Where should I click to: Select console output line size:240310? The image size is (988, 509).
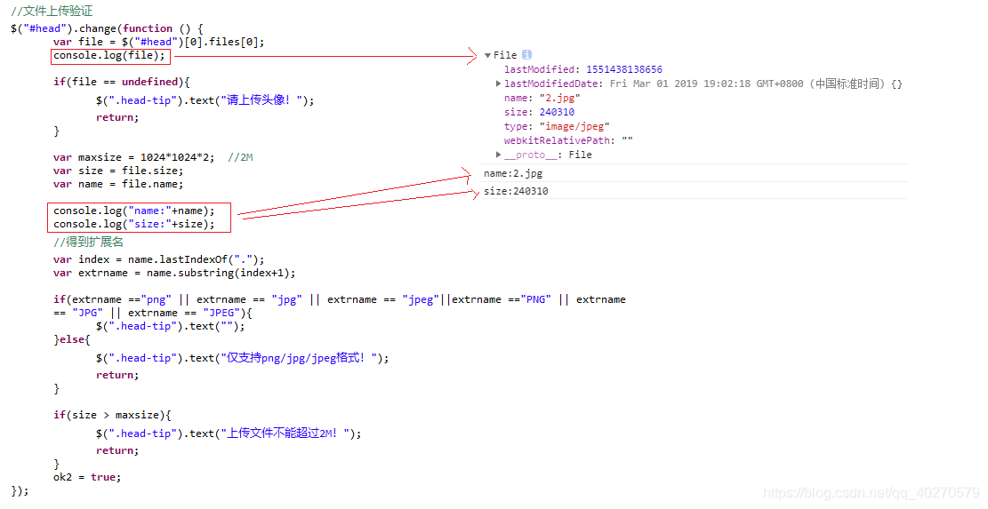[516, 191]
